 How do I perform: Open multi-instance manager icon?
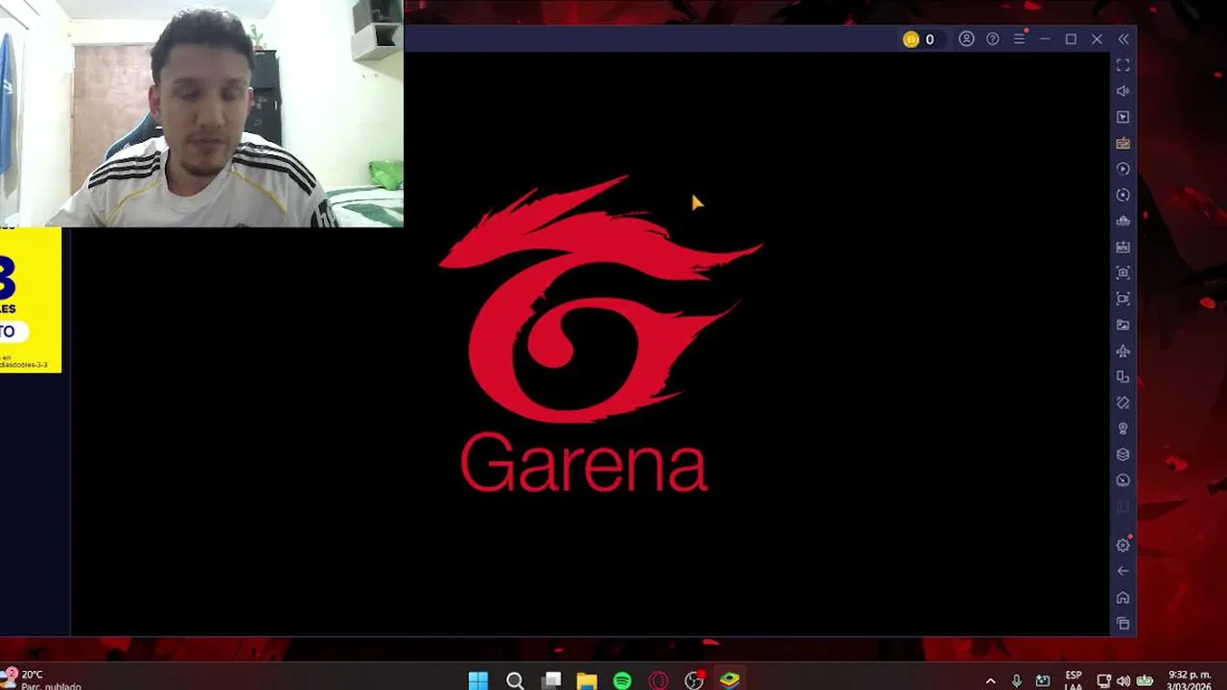click(x=1123, y=377)
